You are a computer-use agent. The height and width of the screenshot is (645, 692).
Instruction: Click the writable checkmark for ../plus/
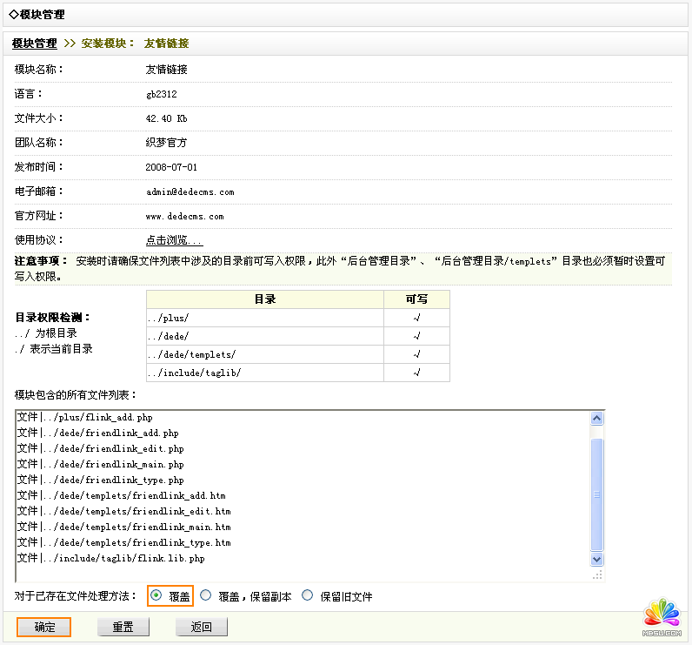pos(416,318)
